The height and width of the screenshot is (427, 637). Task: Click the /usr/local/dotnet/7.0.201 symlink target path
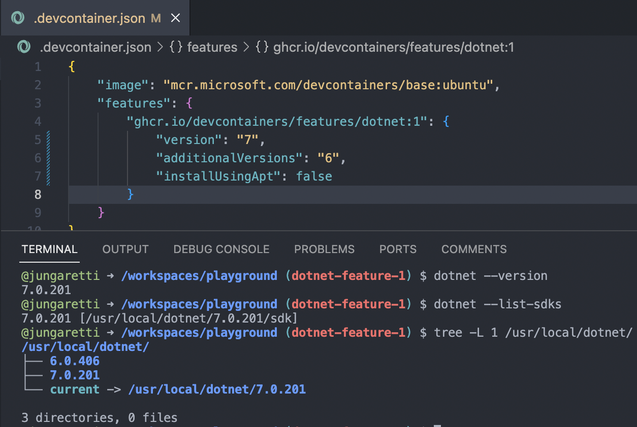pos(217,389)
